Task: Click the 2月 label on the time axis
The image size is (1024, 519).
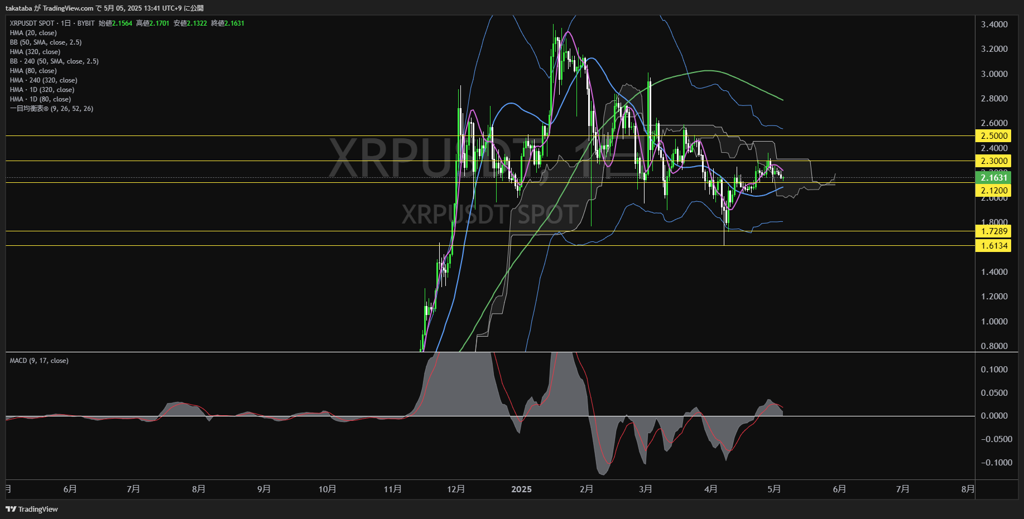Action: [x=586, y=489]
